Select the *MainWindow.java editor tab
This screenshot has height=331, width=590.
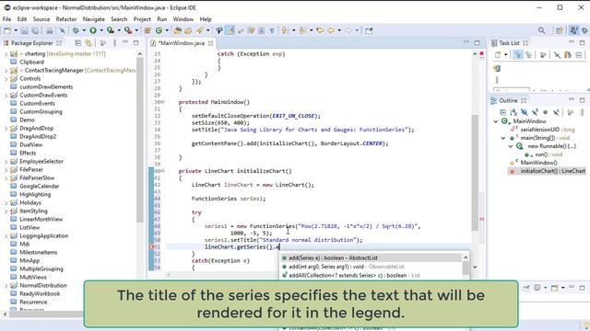click(181, 43)
